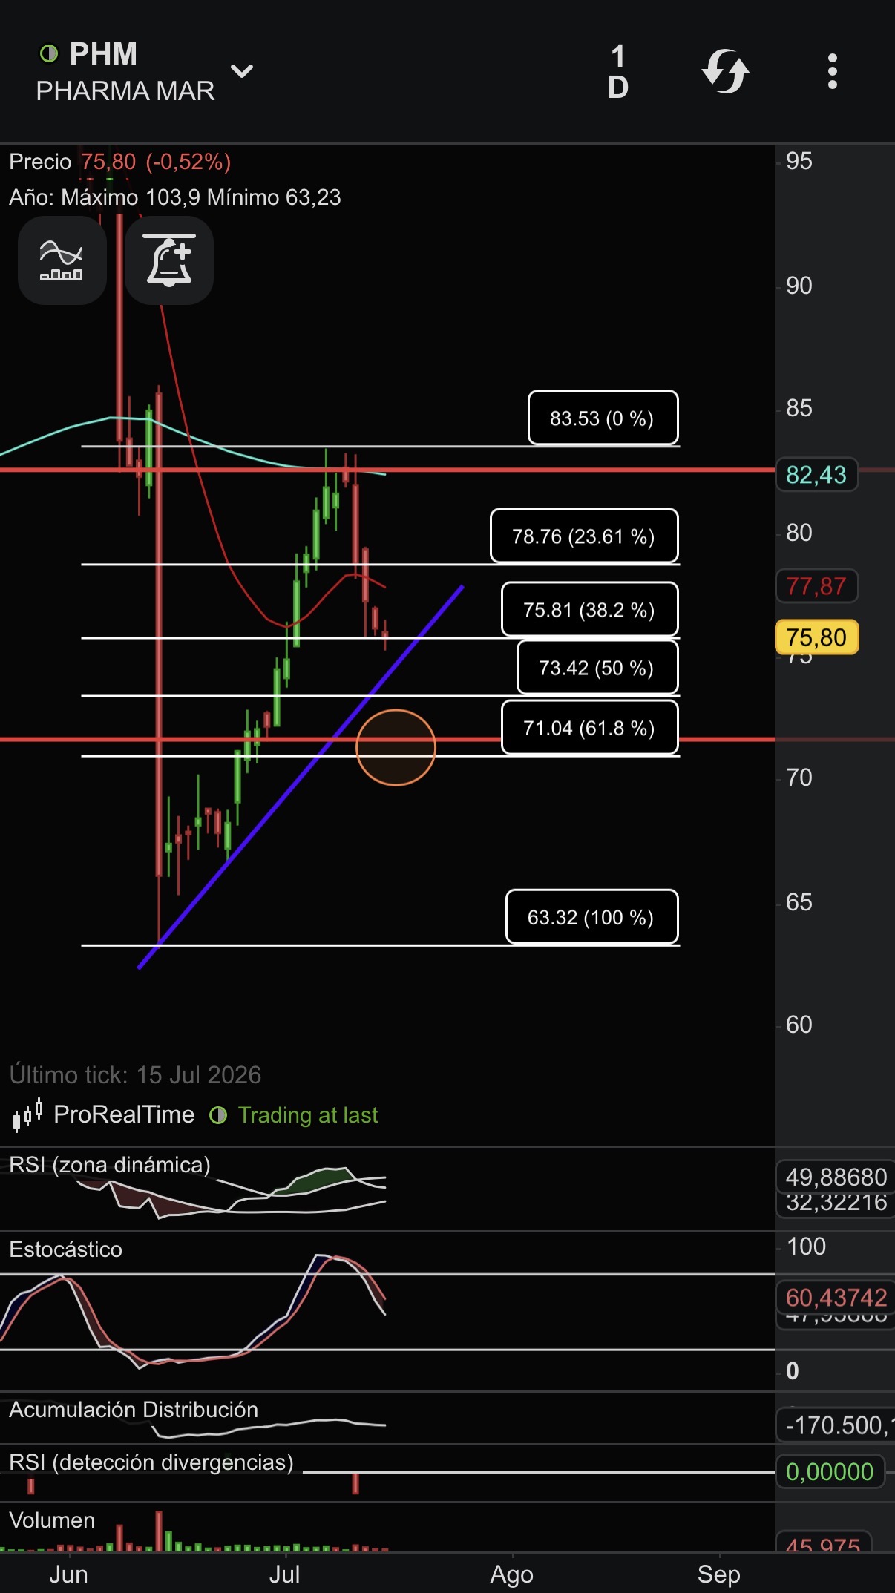
Task: Open the RSI (detección divergencias) panel
Action: 151,1462
